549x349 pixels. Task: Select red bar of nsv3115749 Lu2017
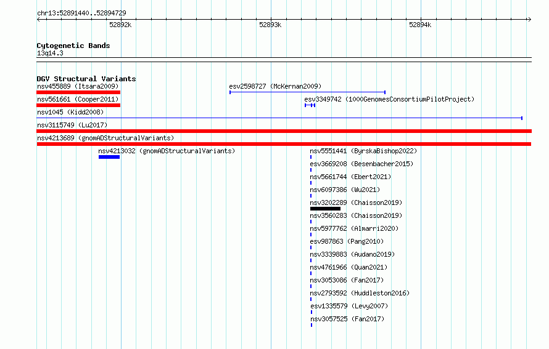coord(284,131)
